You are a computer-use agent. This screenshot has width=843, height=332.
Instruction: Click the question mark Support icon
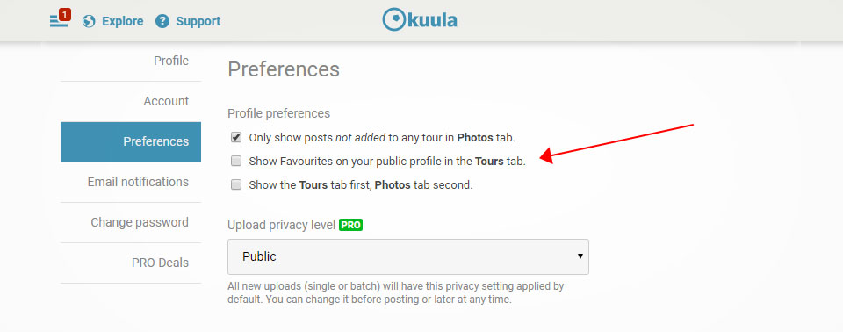point(162,22)
